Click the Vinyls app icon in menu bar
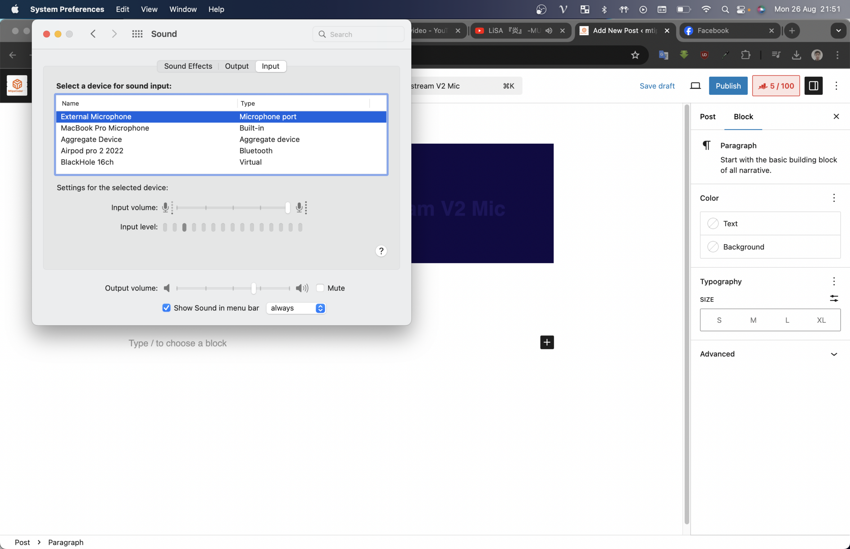This screenshot has height=549, width=850. tap(563, 9)
